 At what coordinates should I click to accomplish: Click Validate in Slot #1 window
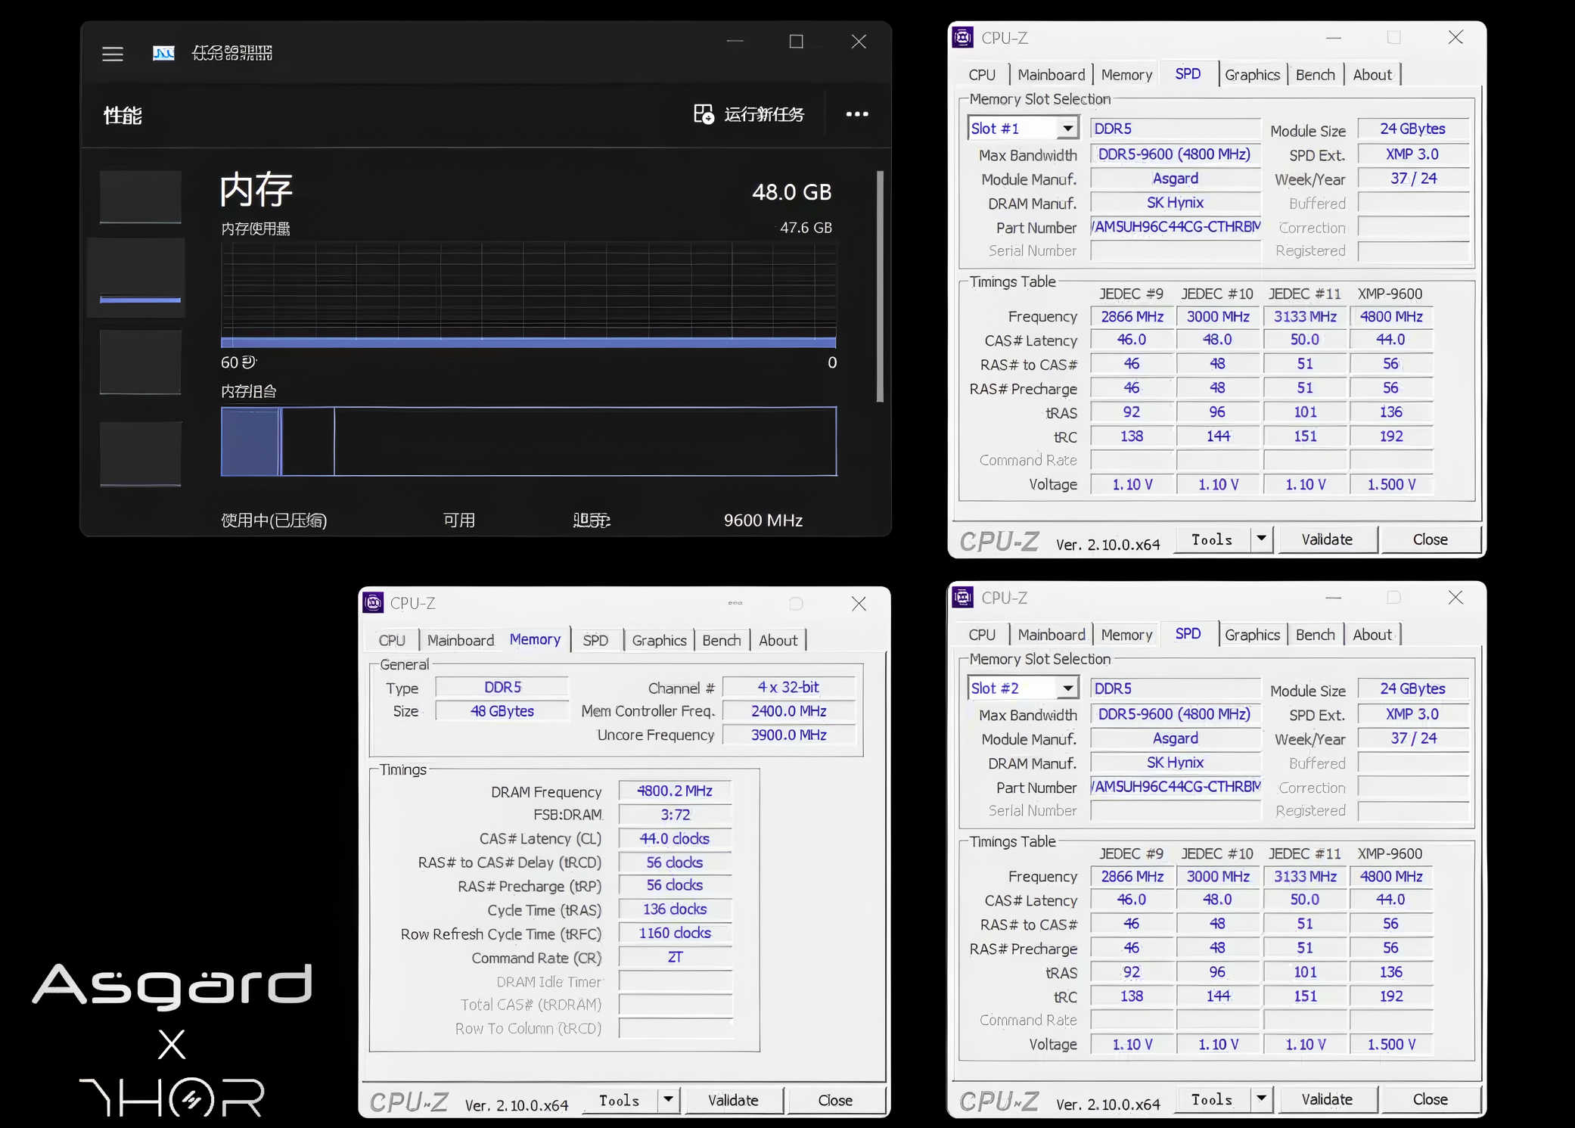point(1327,539)
